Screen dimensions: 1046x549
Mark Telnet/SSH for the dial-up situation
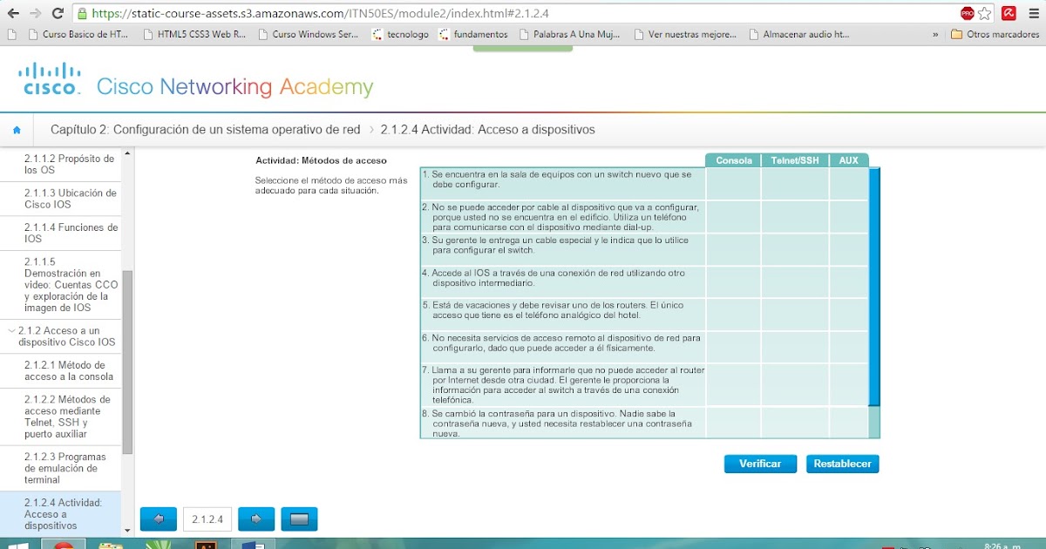coord(794,215)
